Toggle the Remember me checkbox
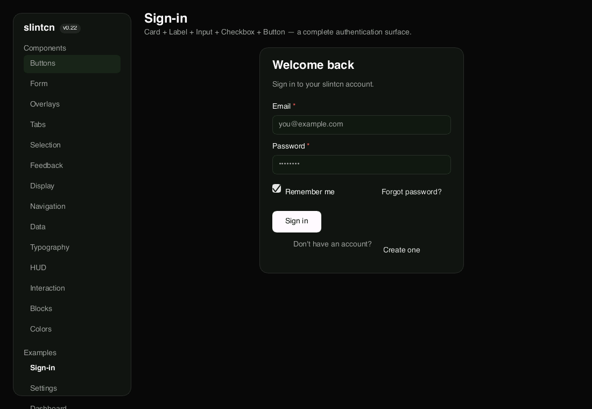Screen dimensions: 592x409 click(277, 188)
